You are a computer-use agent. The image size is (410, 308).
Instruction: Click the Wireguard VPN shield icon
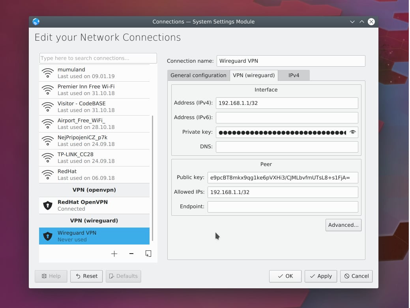click(47, 236)
